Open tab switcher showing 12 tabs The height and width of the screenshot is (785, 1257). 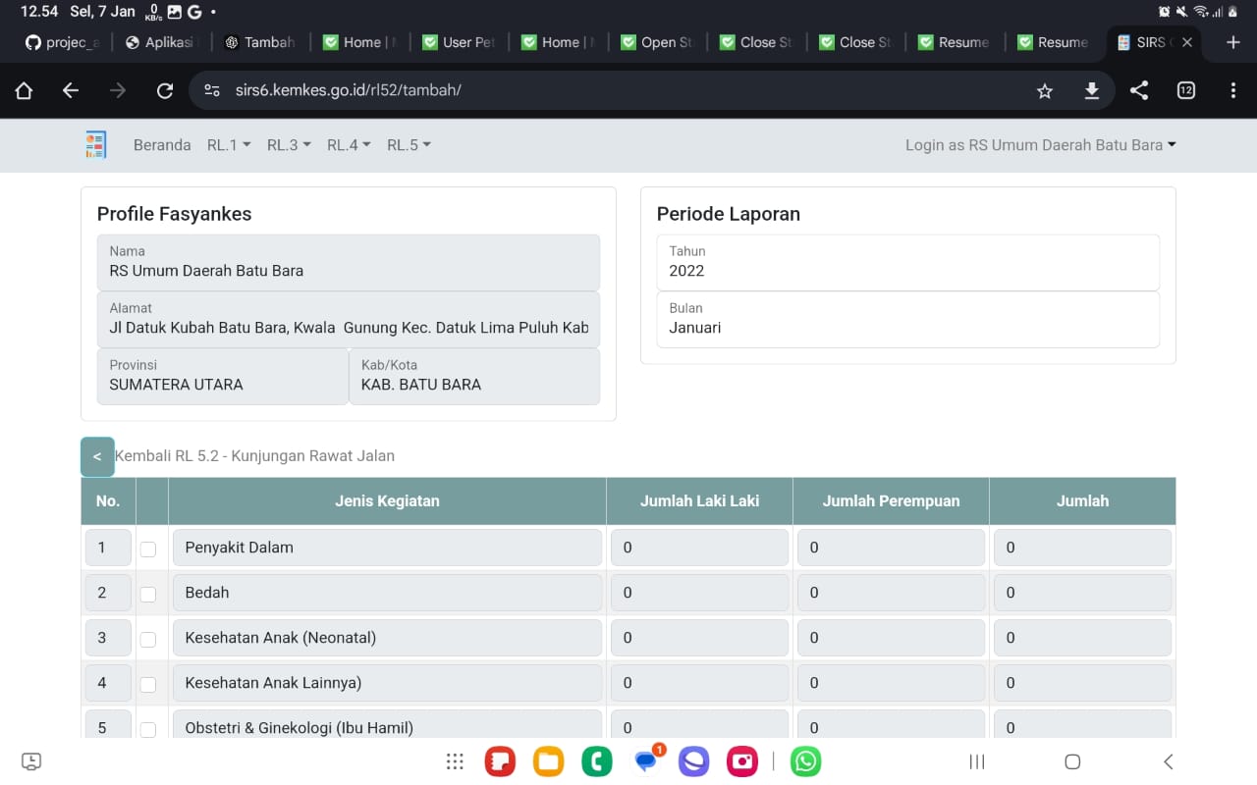1185,90
